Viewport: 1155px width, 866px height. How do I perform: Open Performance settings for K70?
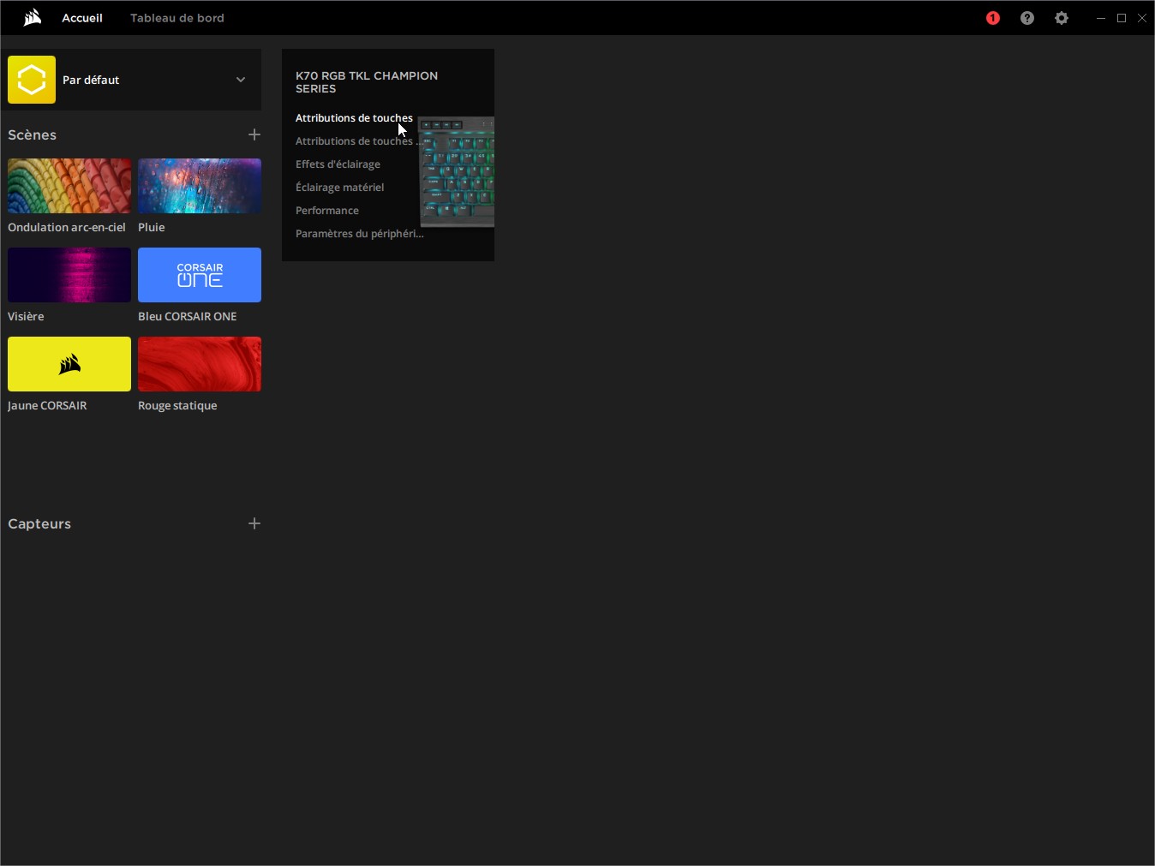click(x=327, y=211)
